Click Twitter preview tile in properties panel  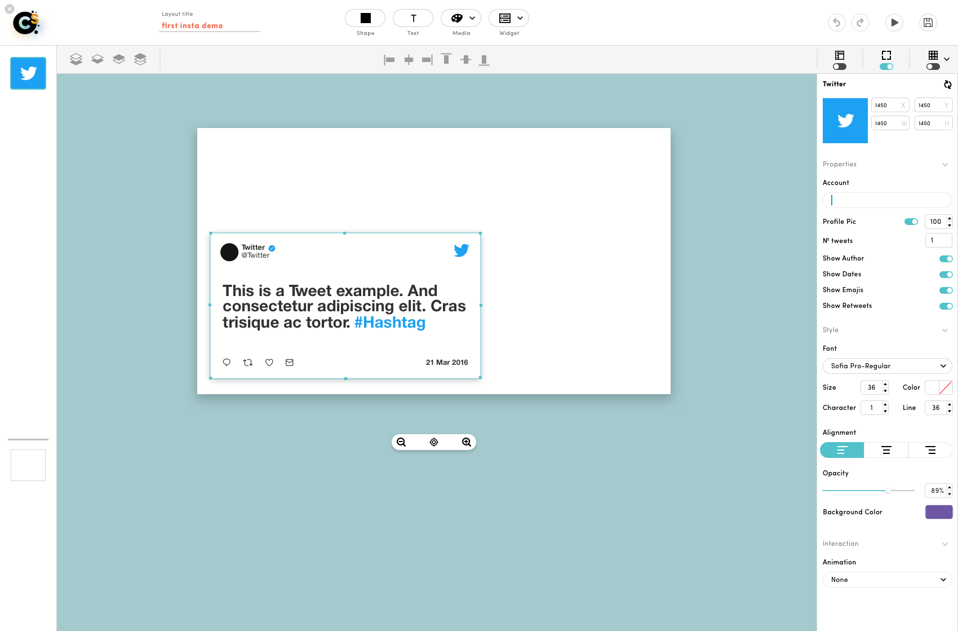point(845,121)
